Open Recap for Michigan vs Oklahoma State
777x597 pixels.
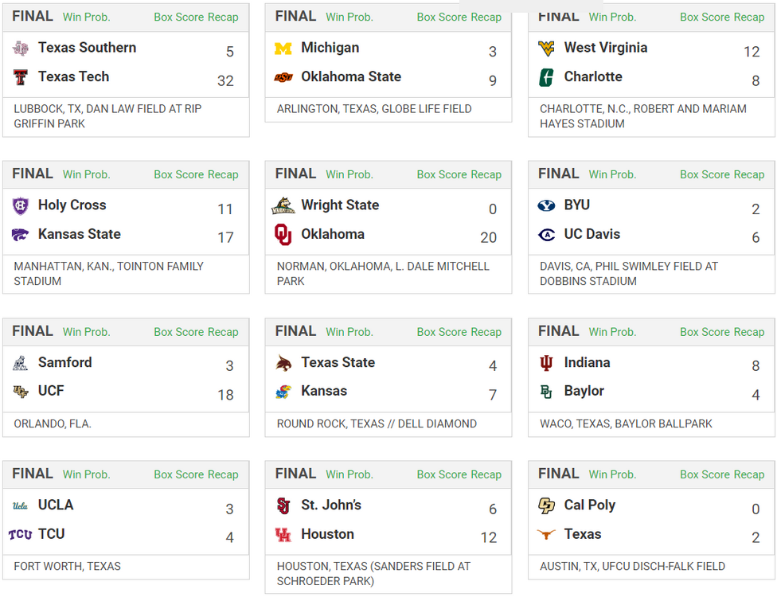click(486, 17)
